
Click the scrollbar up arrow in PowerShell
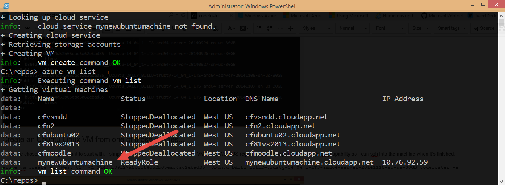[501, 16]
